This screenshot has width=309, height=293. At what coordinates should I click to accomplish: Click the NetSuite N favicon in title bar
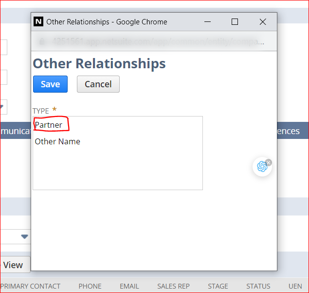click(x=38, y=21)
